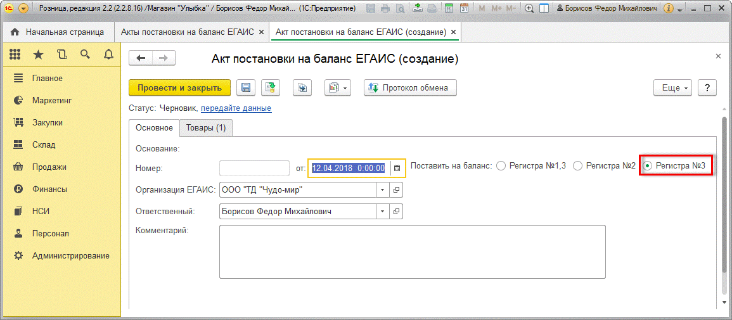
Task: Open the Персонал section
Action: (61, 233)
